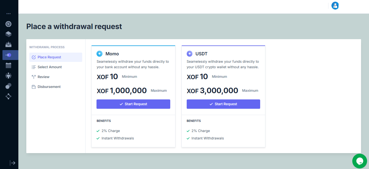Start Request for Momo withdrawal

pyautogui.click(x=133, y=104)
